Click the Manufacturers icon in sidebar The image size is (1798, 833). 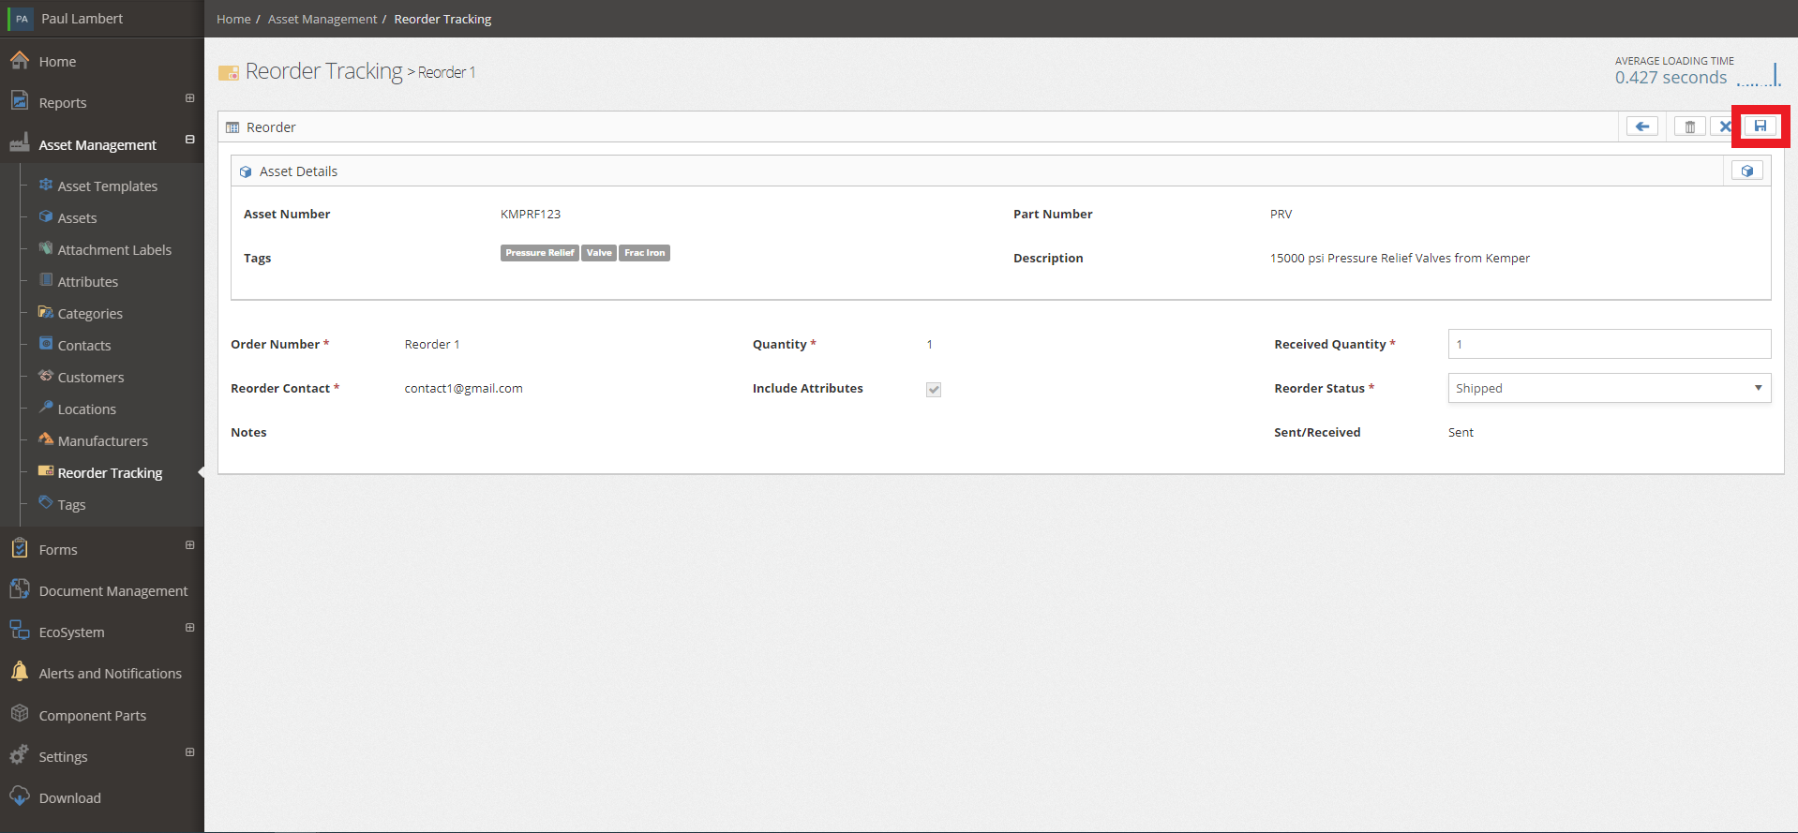(x=46, y=439)
